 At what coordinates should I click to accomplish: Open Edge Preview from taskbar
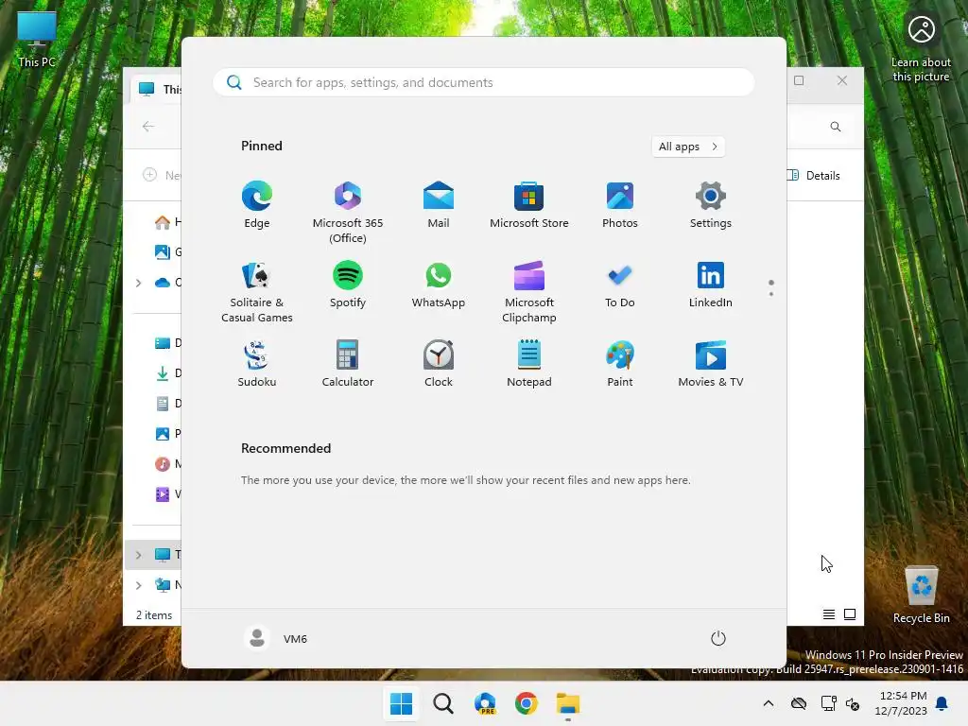(x=485, y=703)
